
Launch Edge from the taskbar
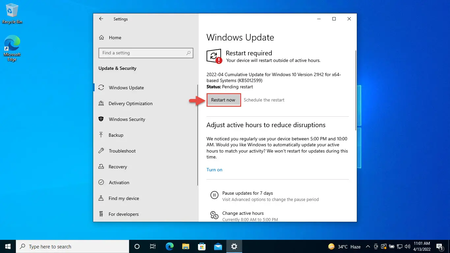(169, 246)
